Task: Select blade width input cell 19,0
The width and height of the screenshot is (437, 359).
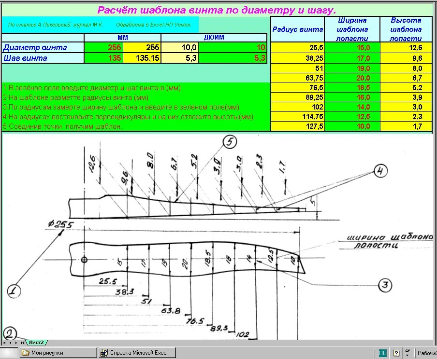Action: tap(352, 68)
